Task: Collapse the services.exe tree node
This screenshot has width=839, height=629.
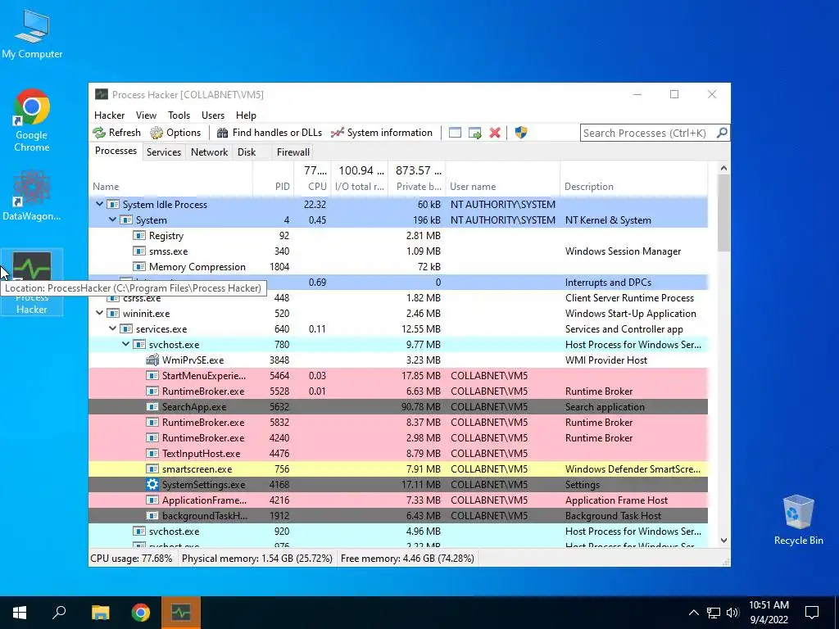Action: (112, 329)
